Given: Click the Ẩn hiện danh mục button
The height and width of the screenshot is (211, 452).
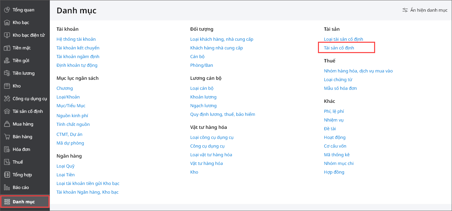Looking at the screenshot, I should [428, 10].
